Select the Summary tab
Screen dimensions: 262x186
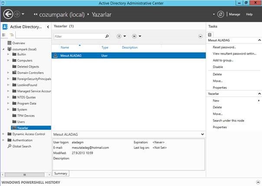point(61,173)
